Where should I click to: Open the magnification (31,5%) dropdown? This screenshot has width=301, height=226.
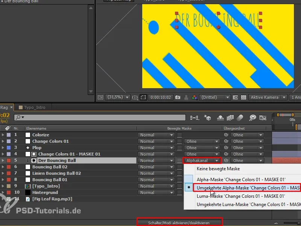(x=117, y=97)
